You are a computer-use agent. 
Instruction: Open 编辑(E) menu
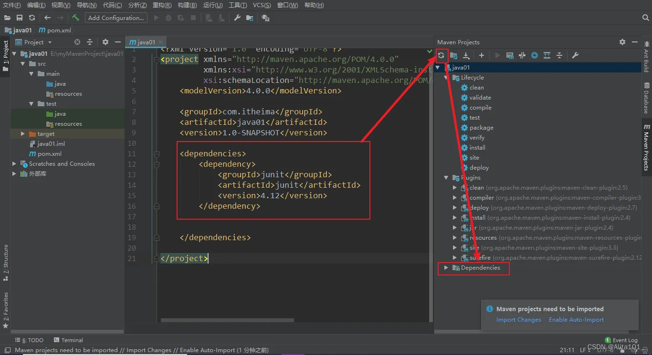(x=36, y=5)
